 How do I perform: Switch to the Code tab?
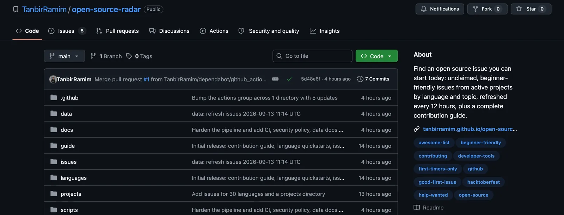pyautogui.click(x=27, y=31)
